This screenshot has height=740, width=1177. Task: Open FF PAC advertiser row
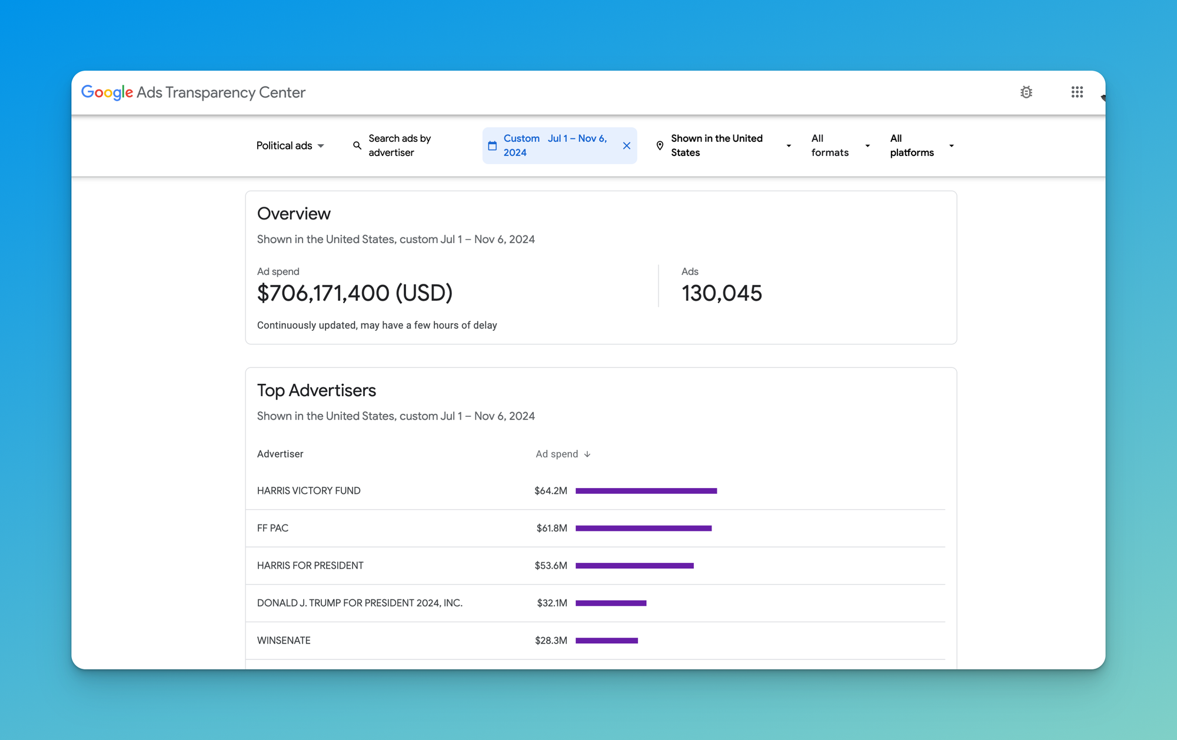pyautogui.click(x=273, y=528)
